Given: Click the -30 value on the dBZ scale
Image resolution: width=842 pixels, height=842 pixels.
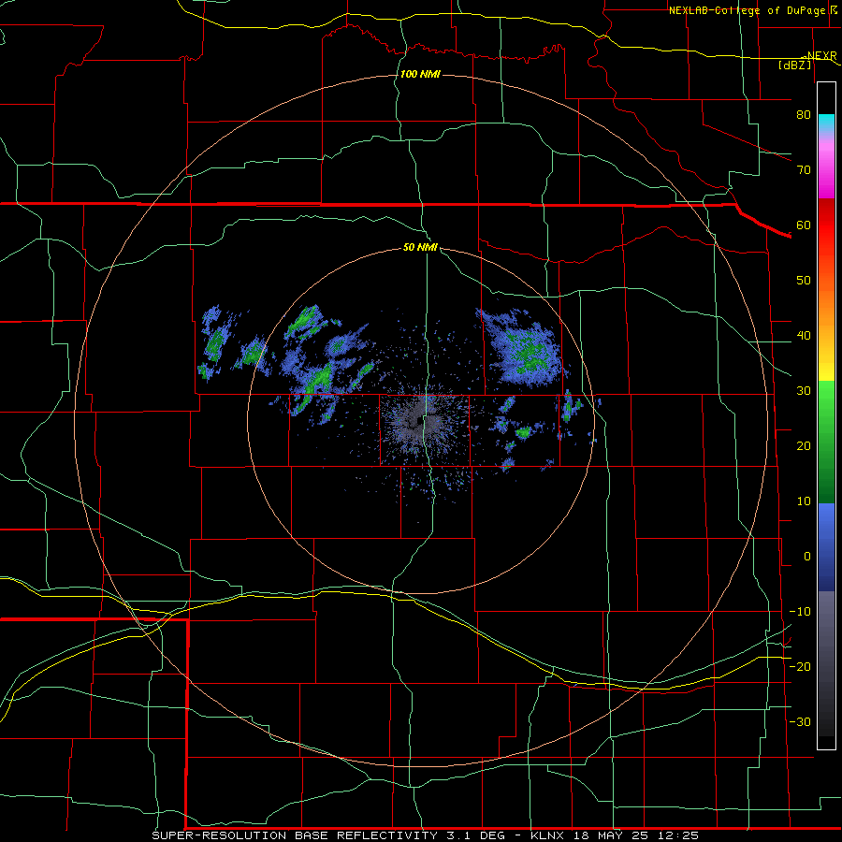Looking at the screenshot, I should pos(800,721).
